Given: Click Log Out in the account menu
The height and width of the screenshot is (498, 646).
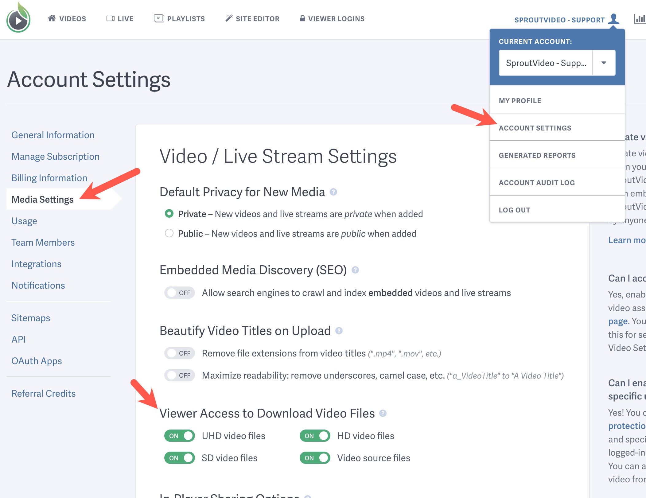Looking at the screenshot, I should tap(515, 210).
